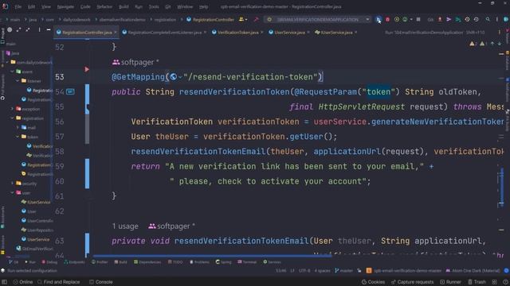Image resolution: width=510 pixels, height=286 pixels.
Task: Click the warnings triangle indicator in editor
Action: [472, 44]
